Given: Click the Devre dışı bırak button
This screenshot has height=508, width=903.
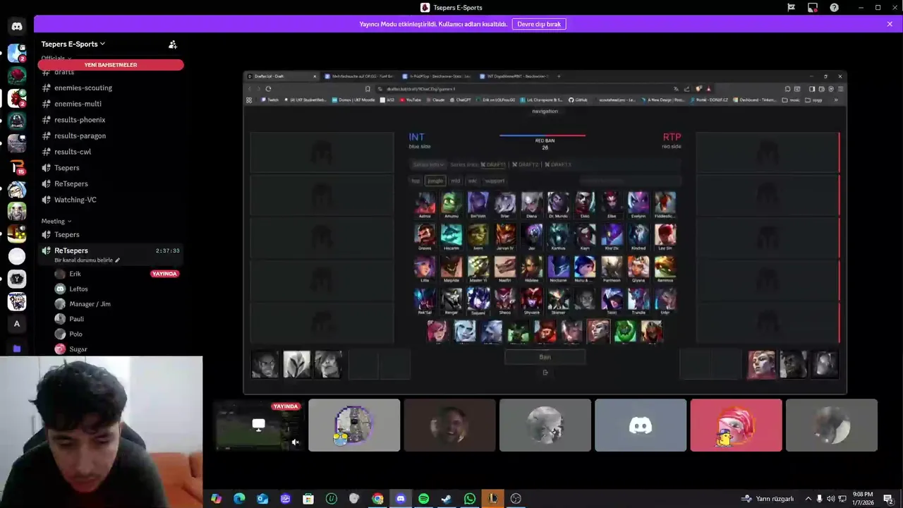Looking at the screenshot, I should 539,24.
